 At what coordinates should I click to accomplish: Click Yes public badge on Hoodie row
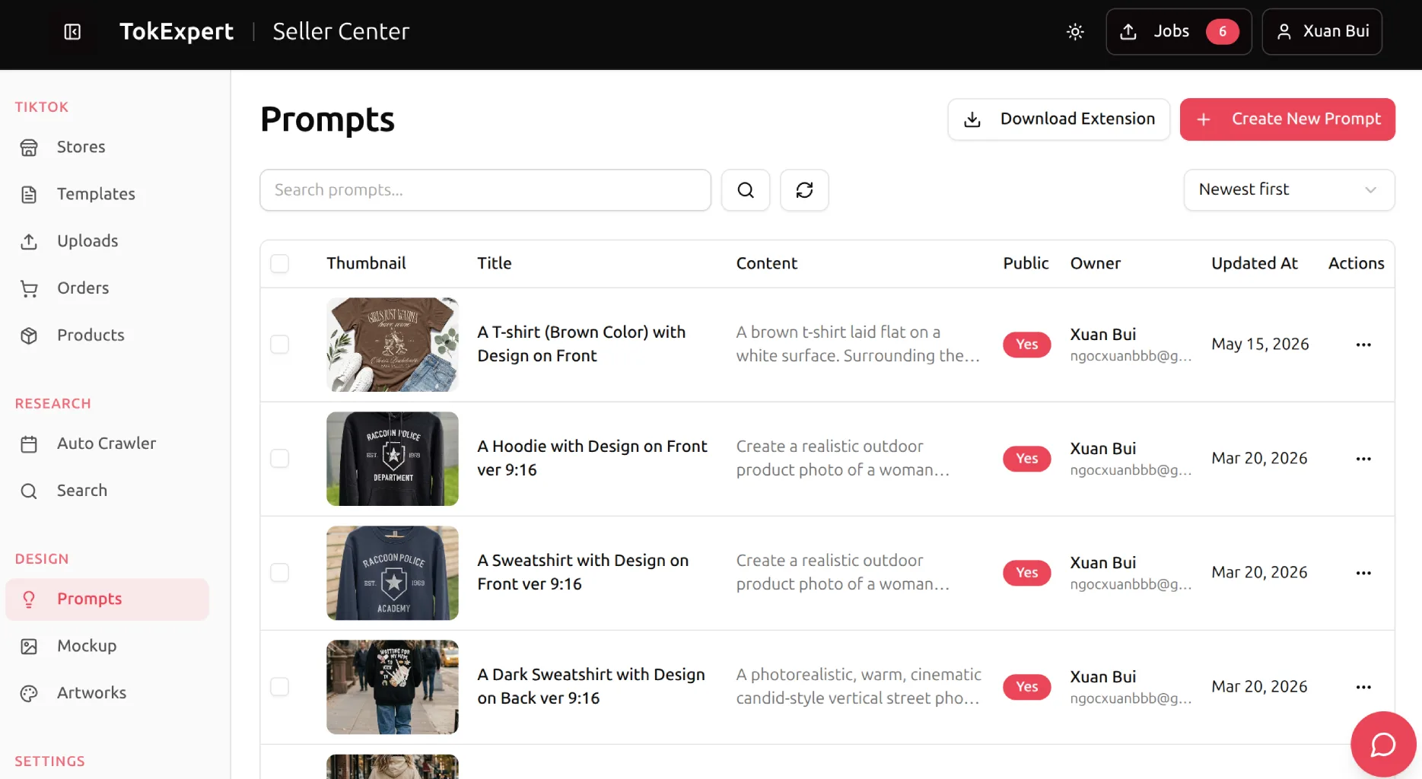click(x=1026, y=459)
